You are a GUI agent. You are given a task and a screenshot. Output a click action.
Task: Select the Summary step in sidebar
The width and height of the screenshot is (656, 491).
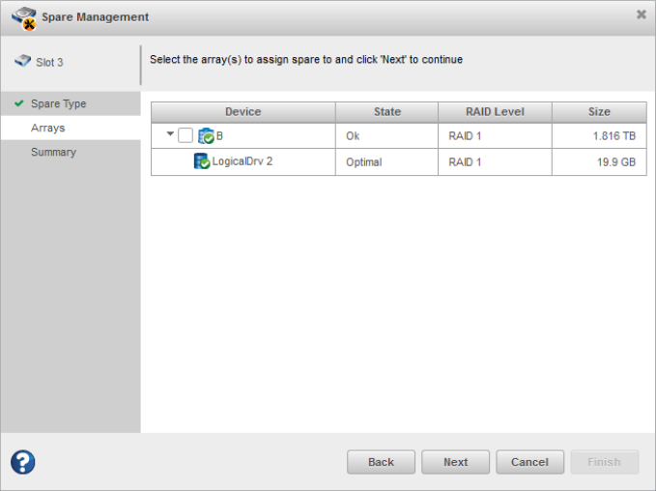(53, 152)
